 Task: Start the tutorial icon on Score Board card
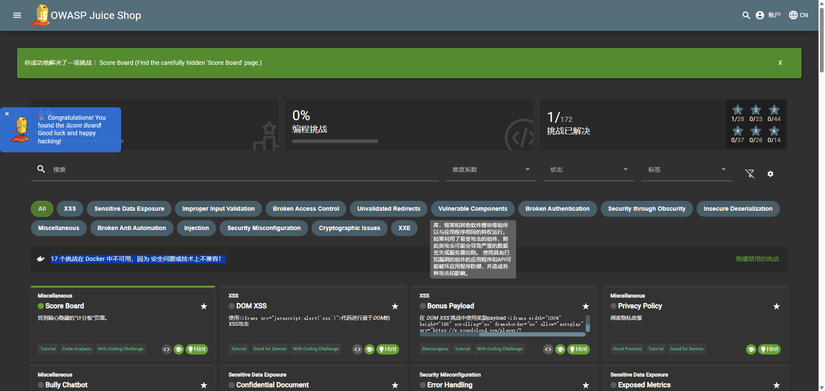[179, 349]
